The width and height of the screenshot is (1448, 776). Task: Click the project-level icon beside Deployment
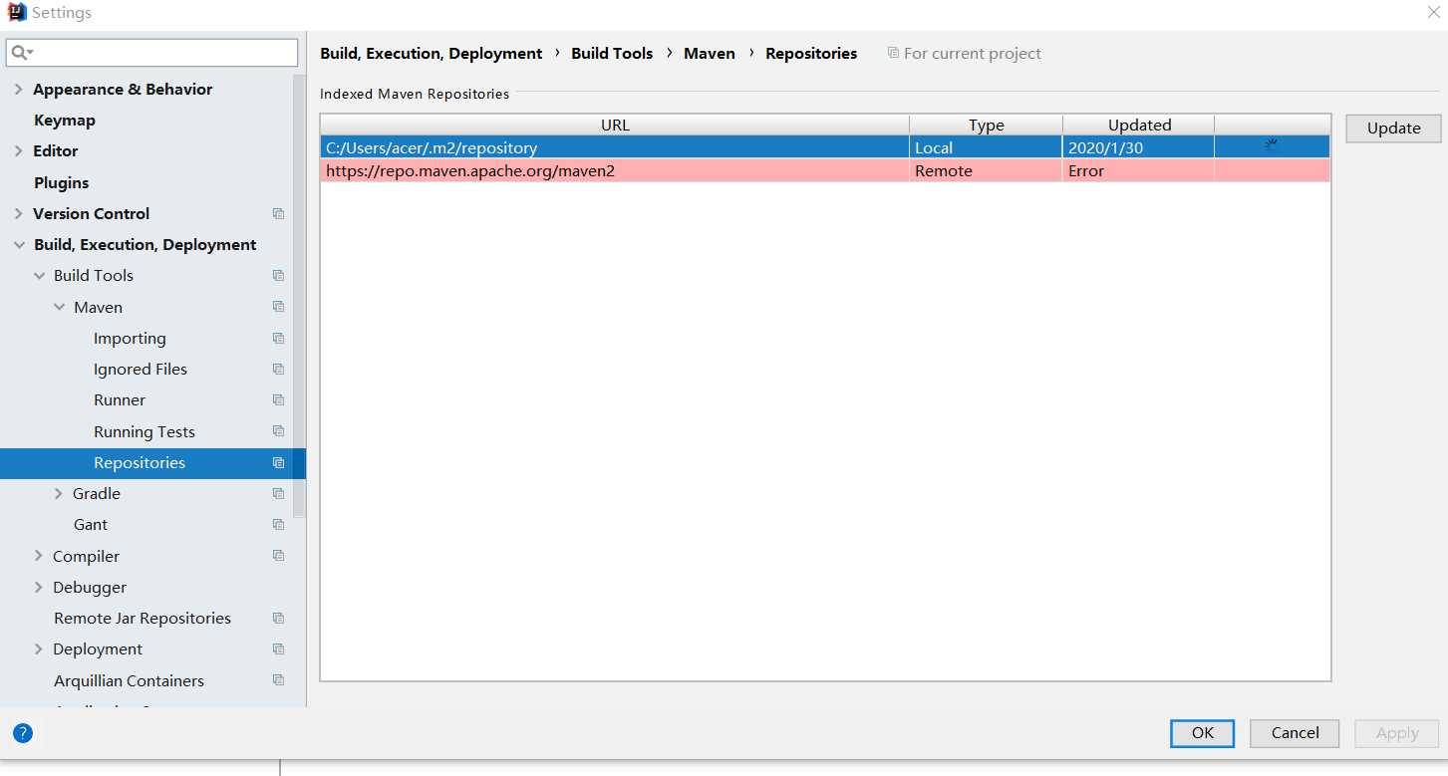pyautogui.click(x=278, y=649)
